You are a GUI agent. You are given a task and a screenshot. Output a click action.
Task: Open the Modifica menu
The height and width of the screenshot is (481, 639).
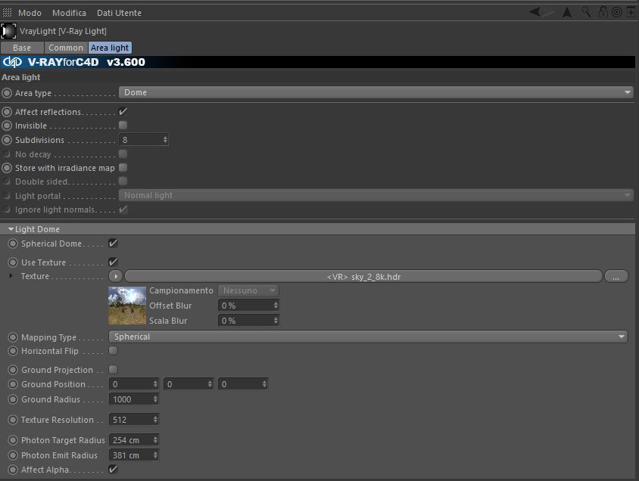point(69,13)
